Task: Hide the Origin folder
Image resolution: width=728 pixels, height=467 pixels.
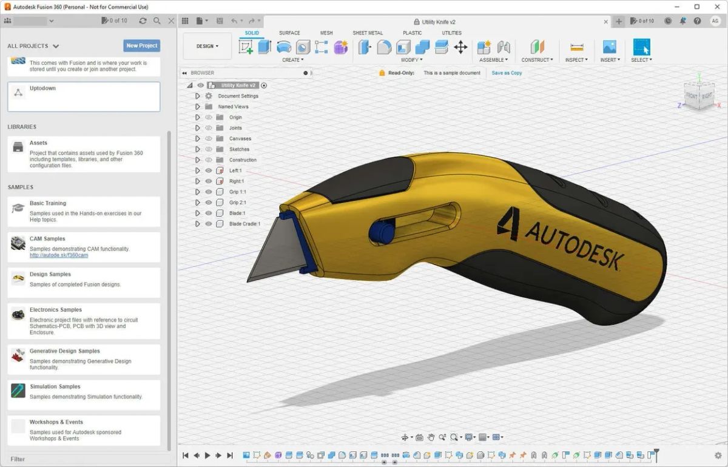Action: pos(208,117)
